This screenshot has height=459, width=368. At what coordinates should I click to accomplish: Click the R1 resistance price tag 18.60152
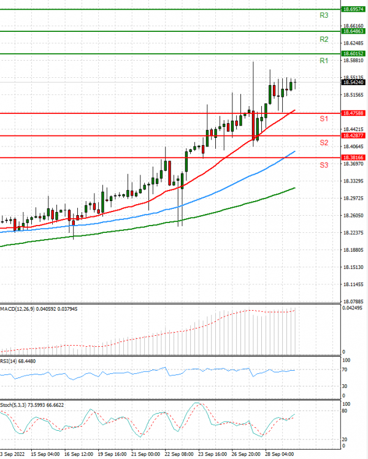coord(353,53)
